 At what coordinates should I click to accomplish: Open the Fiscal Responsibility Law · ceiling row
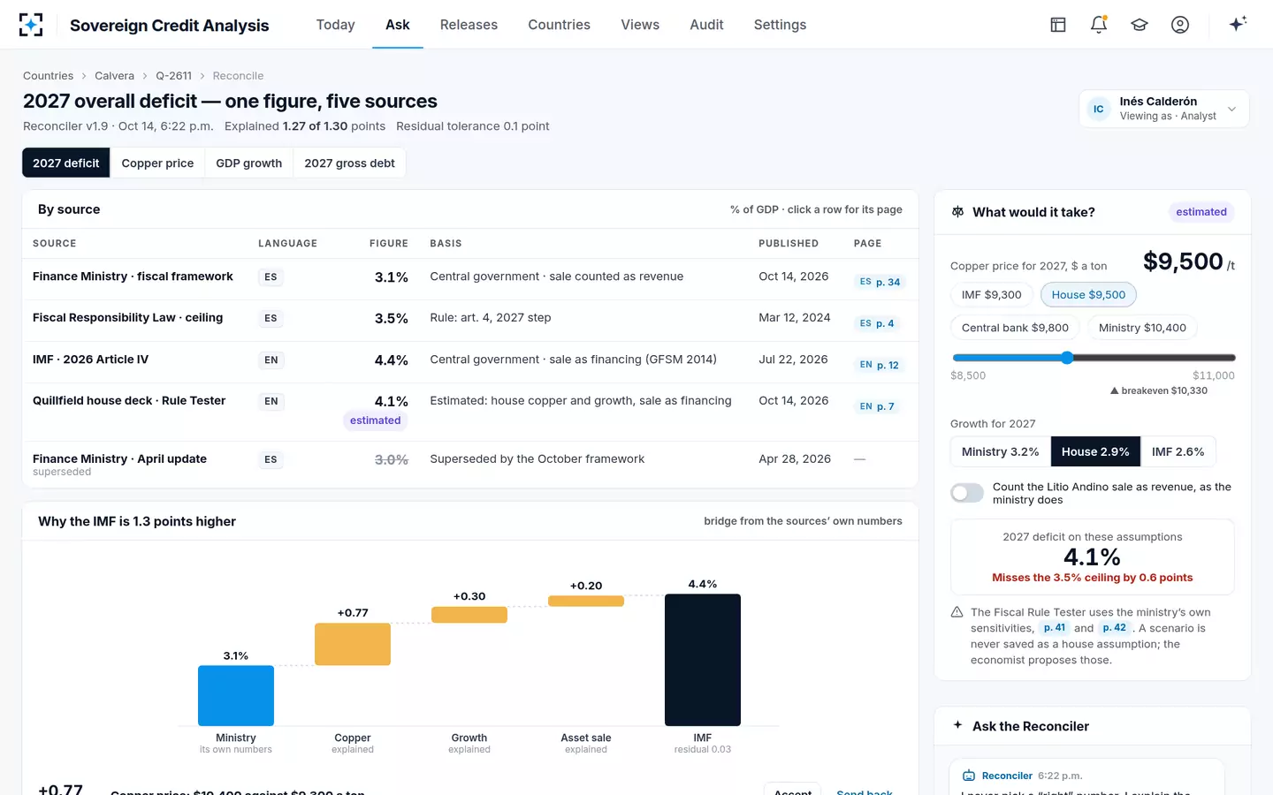(x=470, y=321)
